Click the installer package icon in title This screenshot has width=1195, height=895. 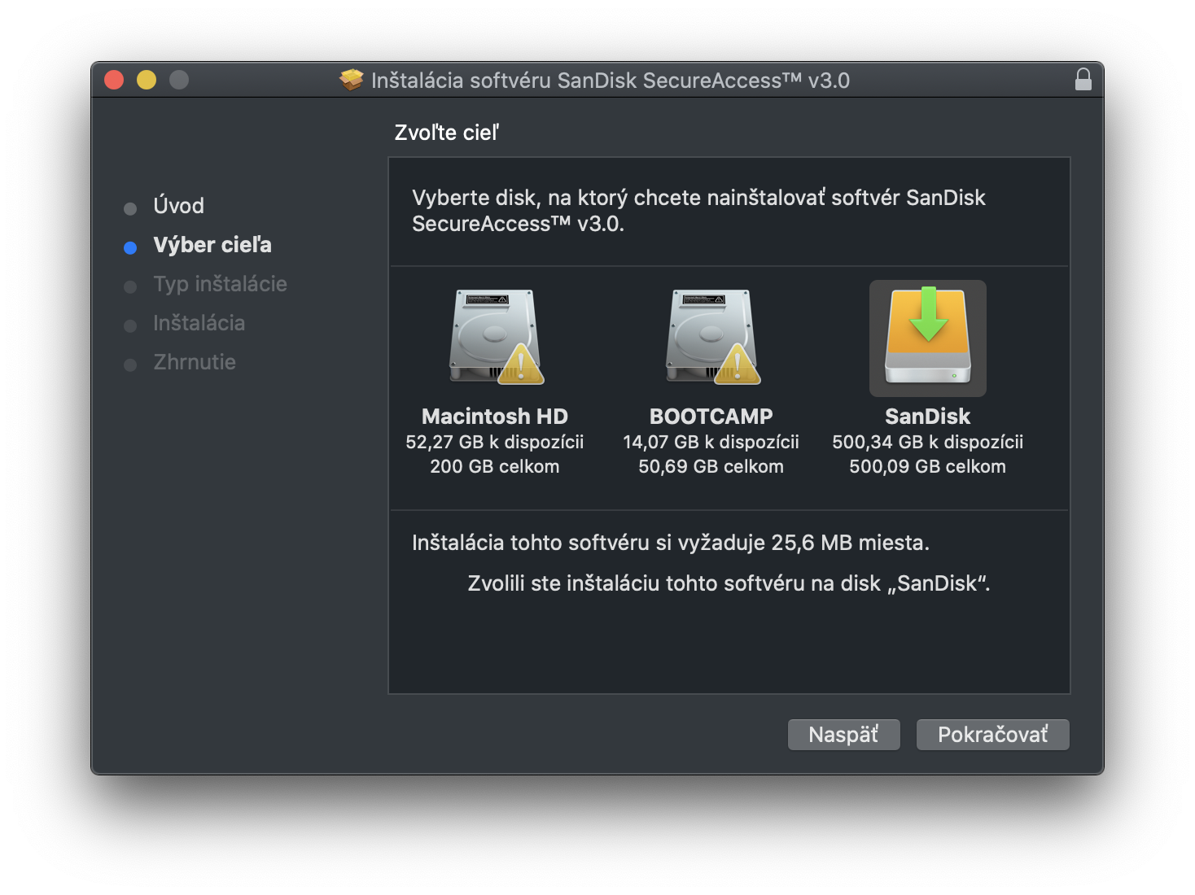pyautogui.click(x=352, y=80)
